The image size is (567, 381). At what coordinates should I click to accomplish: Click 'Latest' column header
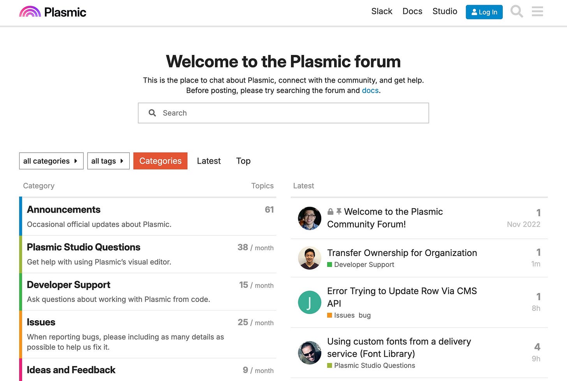303,186
